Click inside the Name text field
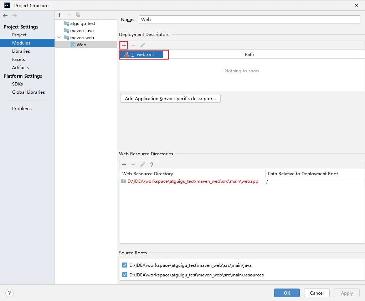Image resolution: width=365 pixels, height=301 pixels. tap(250, 20)
